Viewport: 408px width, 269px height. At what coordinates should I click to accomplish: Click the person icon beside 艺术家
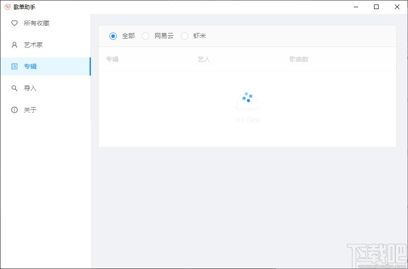click(x=14, y=45)
